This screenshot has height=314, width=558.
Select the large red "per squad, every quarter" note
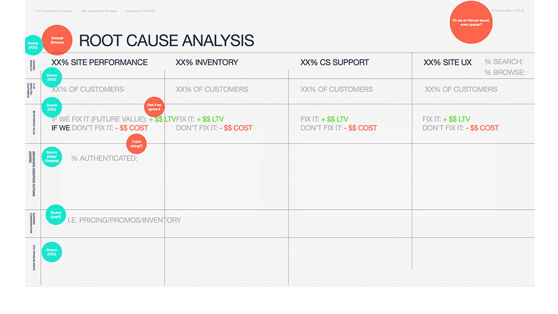coord(471,22)
